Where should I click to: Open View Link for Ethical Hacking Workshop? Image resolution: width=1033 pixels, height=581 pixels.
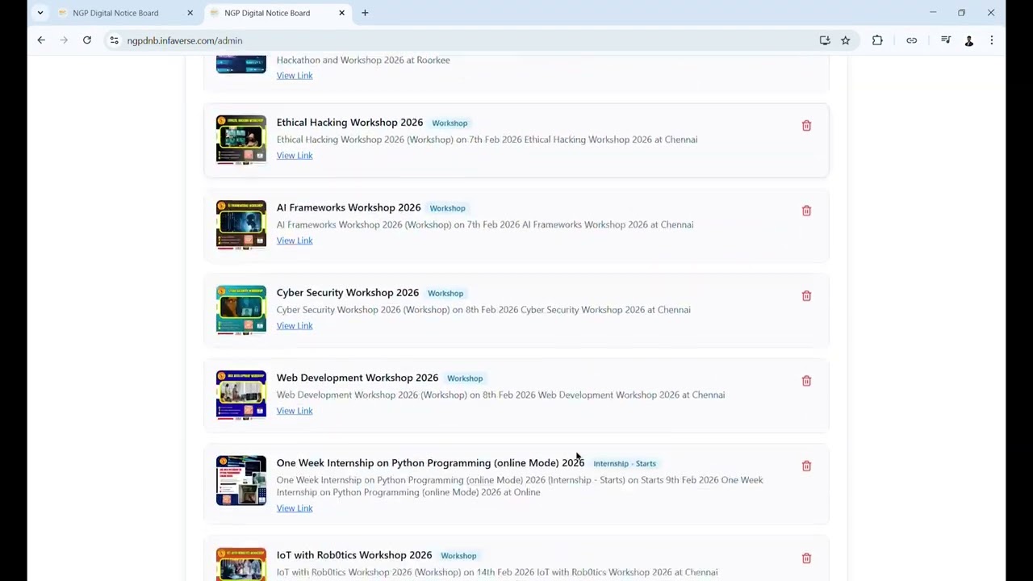click(x=295, y=156)
